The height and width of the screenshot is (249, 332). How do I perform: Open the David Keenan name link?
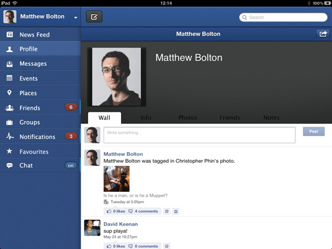pyautogui.click(x=120, y=224)
